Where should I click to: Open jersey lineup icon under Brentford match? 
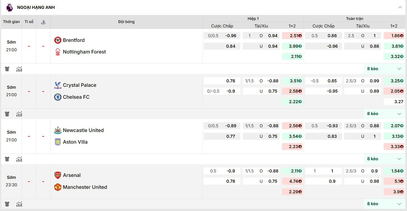pyautogui.click(x=7, y=69)
